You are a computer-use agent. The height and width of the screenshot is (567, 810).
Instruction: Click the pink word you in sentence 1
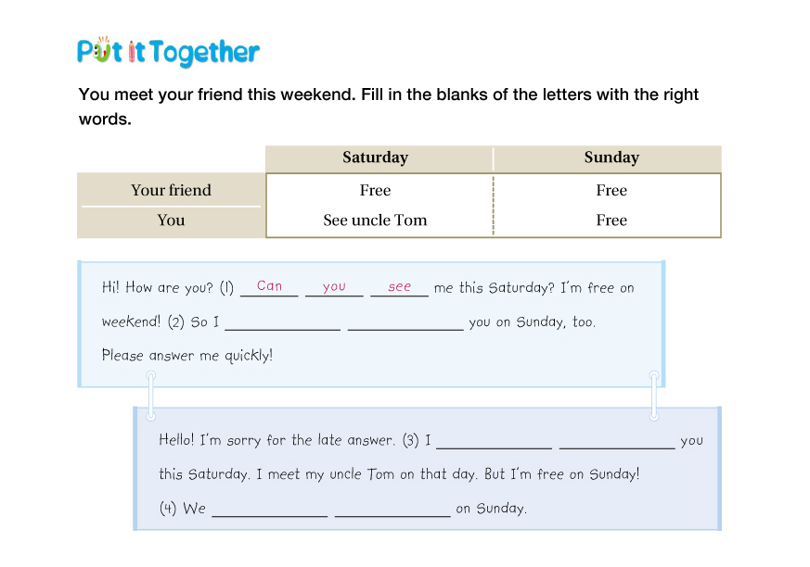point(334,286)
